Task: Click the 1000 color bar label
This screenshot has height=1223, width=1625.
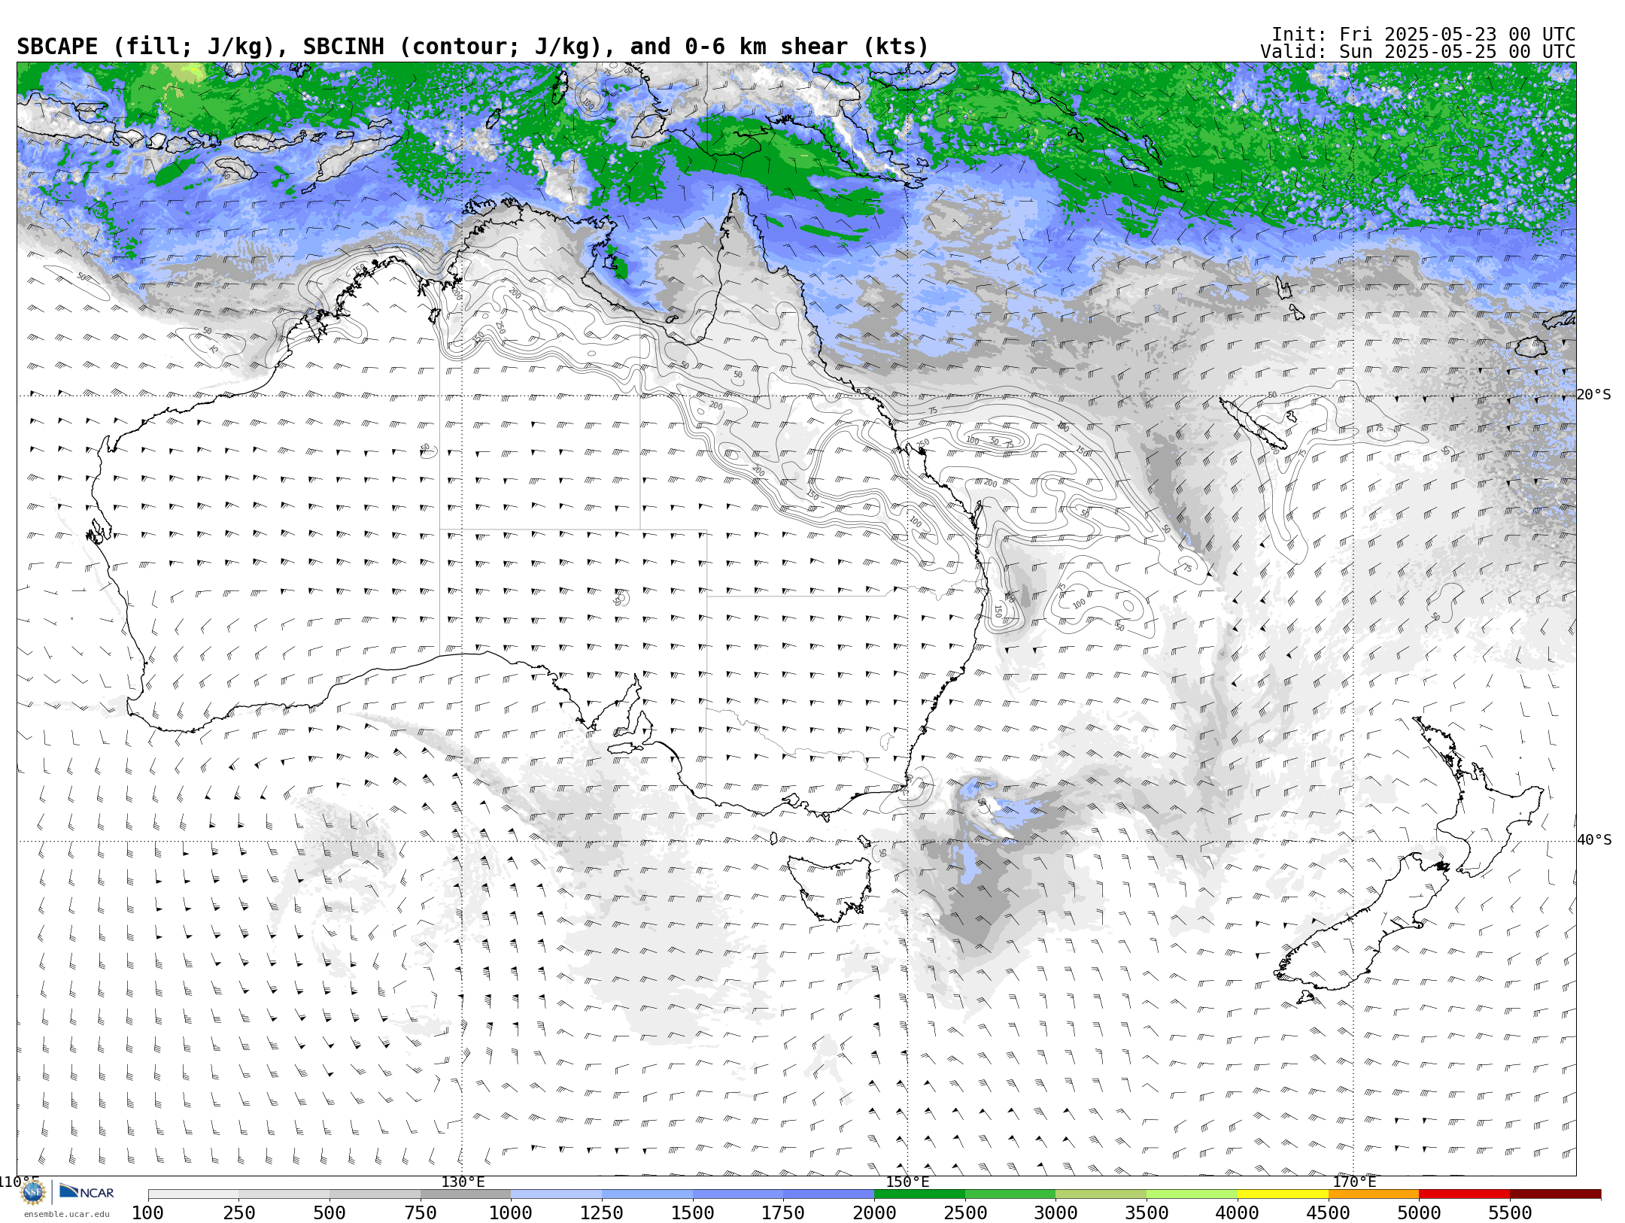Action: point(511,1213)
